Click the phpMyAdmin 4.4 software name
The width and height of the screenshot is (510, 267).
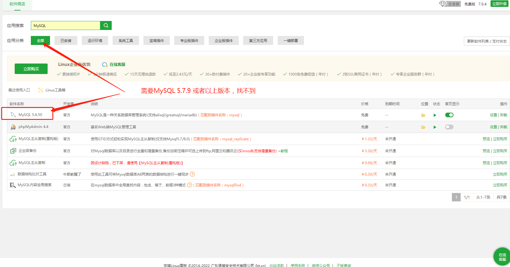(33, 127)
